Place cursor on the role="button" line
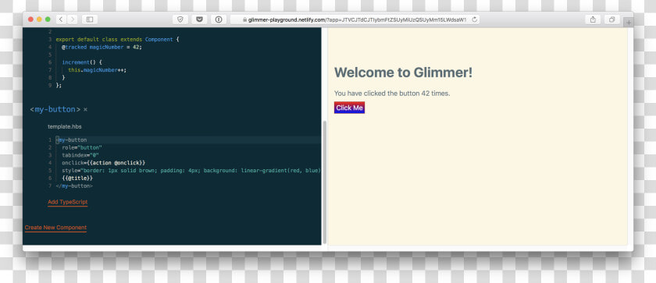Viewport: 656px width, 283px height. [x=82, y=147]
